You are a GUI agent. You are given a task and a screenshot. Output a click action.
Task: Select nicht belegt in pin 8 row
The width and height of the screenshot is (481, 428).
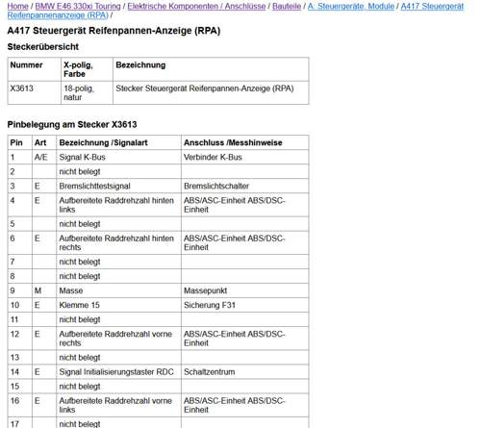(x=118, y=276)
